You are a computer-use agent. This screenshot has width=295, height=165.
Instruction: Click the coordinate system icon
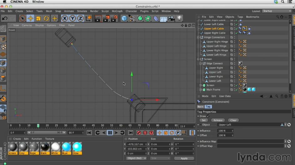pyautogui.click(x=89, y=18)
